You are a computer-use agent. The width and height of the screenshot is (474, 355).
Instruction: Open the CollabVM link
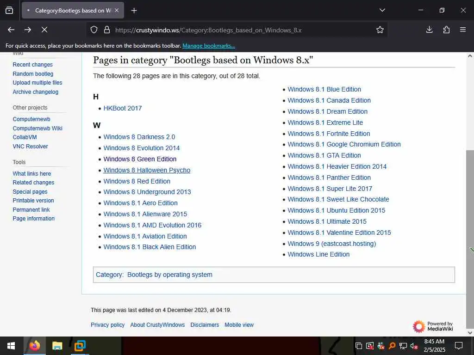click(25, 137)
